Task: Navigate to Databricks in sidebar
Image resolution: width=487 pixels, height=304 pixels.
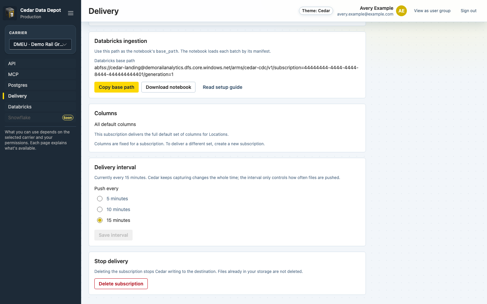Action: pyautogui.click(x=41, y=107)
